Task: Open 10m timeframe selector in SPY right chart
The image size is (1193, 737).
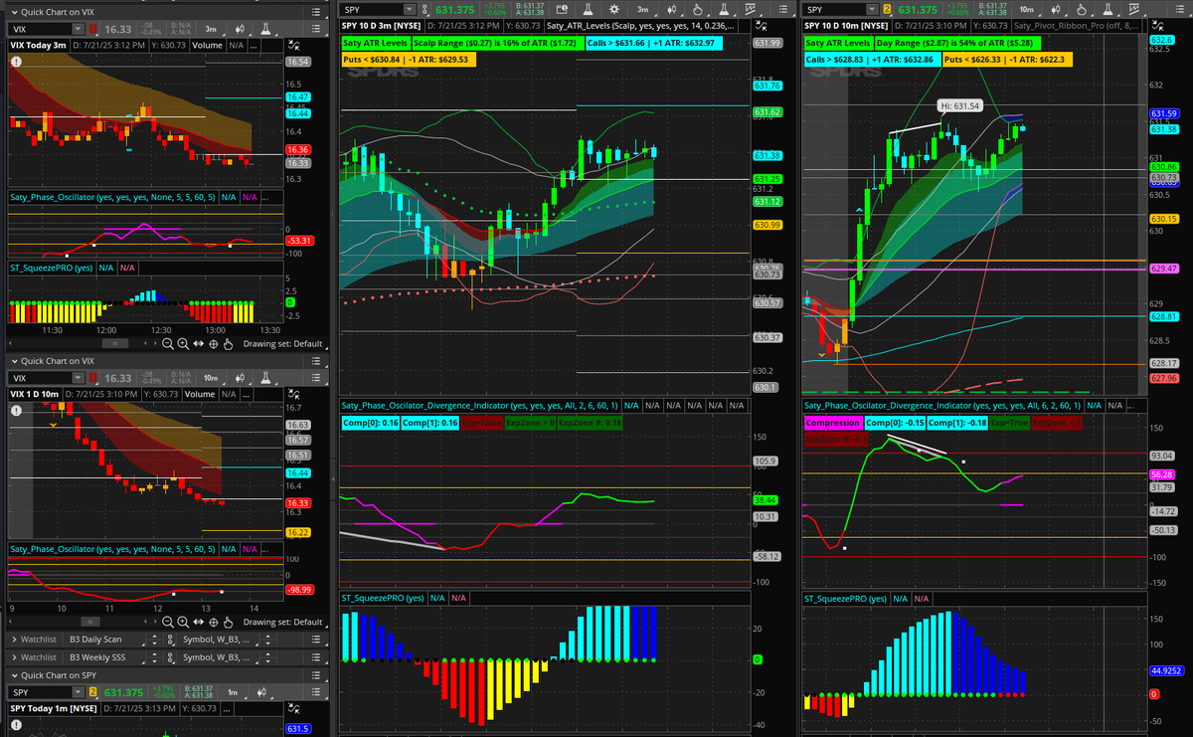Action: 1027,9
